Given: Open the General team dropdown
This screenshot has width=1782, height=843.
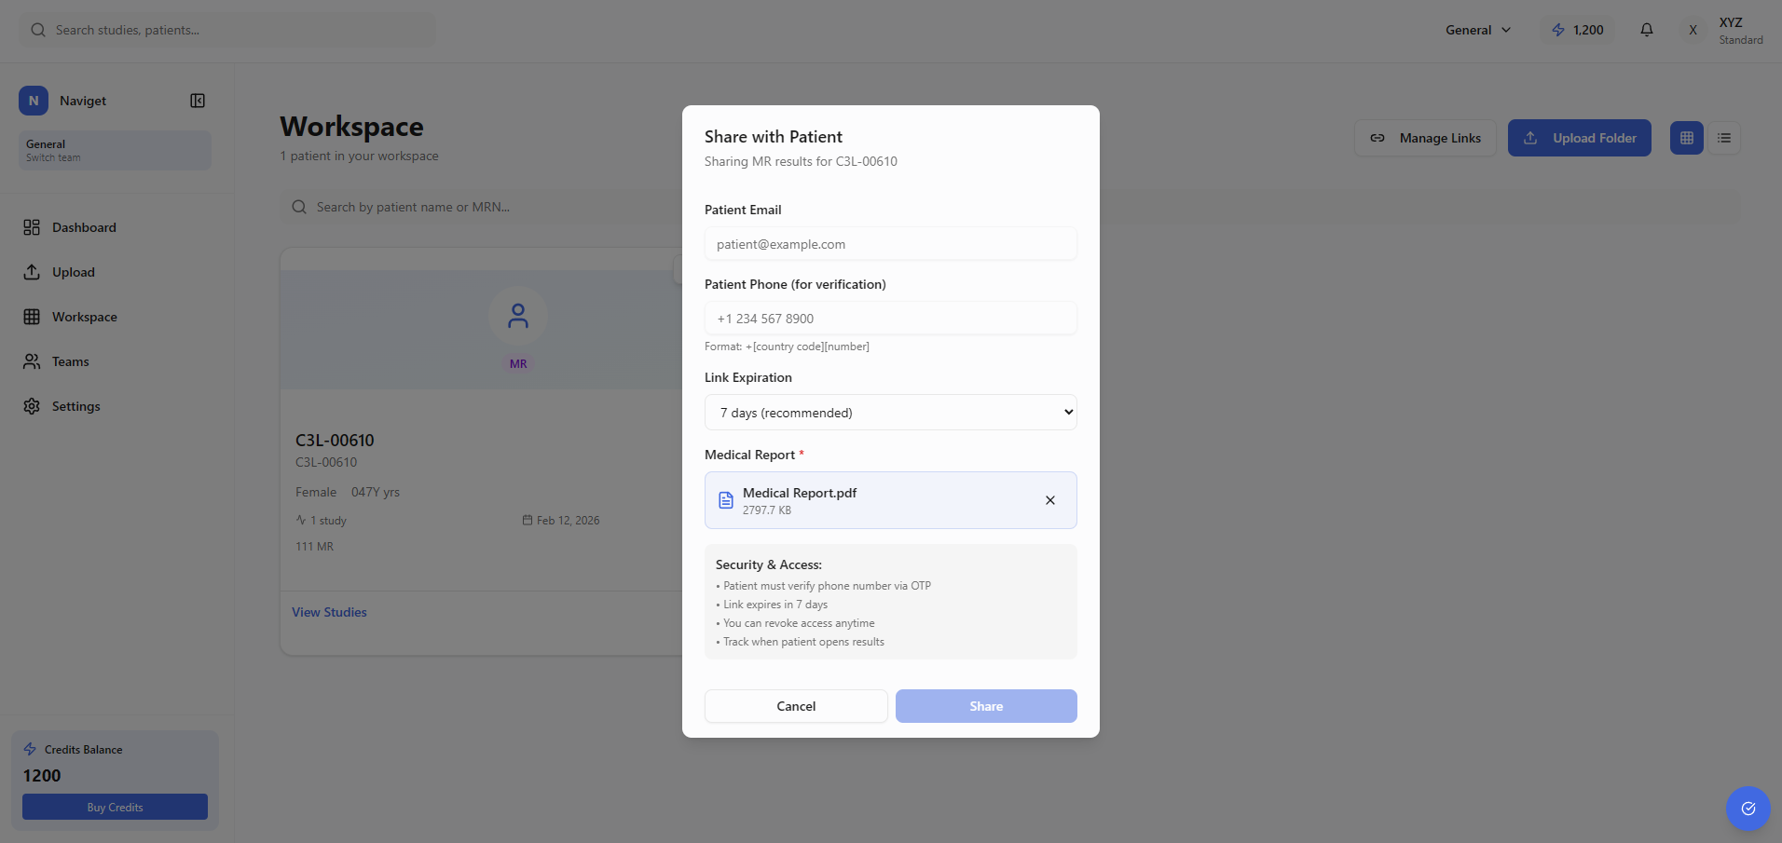Looking at the screenshot, I should [x=1477, y=29].
